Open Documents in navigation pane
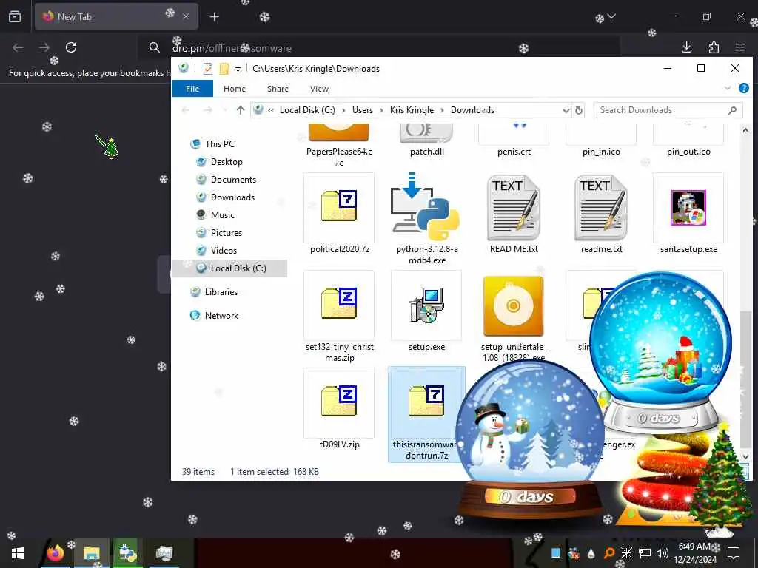The height and width of the screenshot is (568, 758). pyautogui.click(x=233, y=180)
